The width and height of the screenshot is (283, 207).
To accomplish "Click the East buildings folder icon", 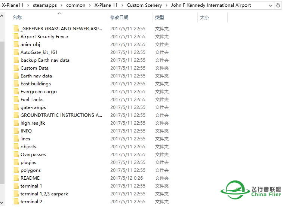I will pos(16,84).
